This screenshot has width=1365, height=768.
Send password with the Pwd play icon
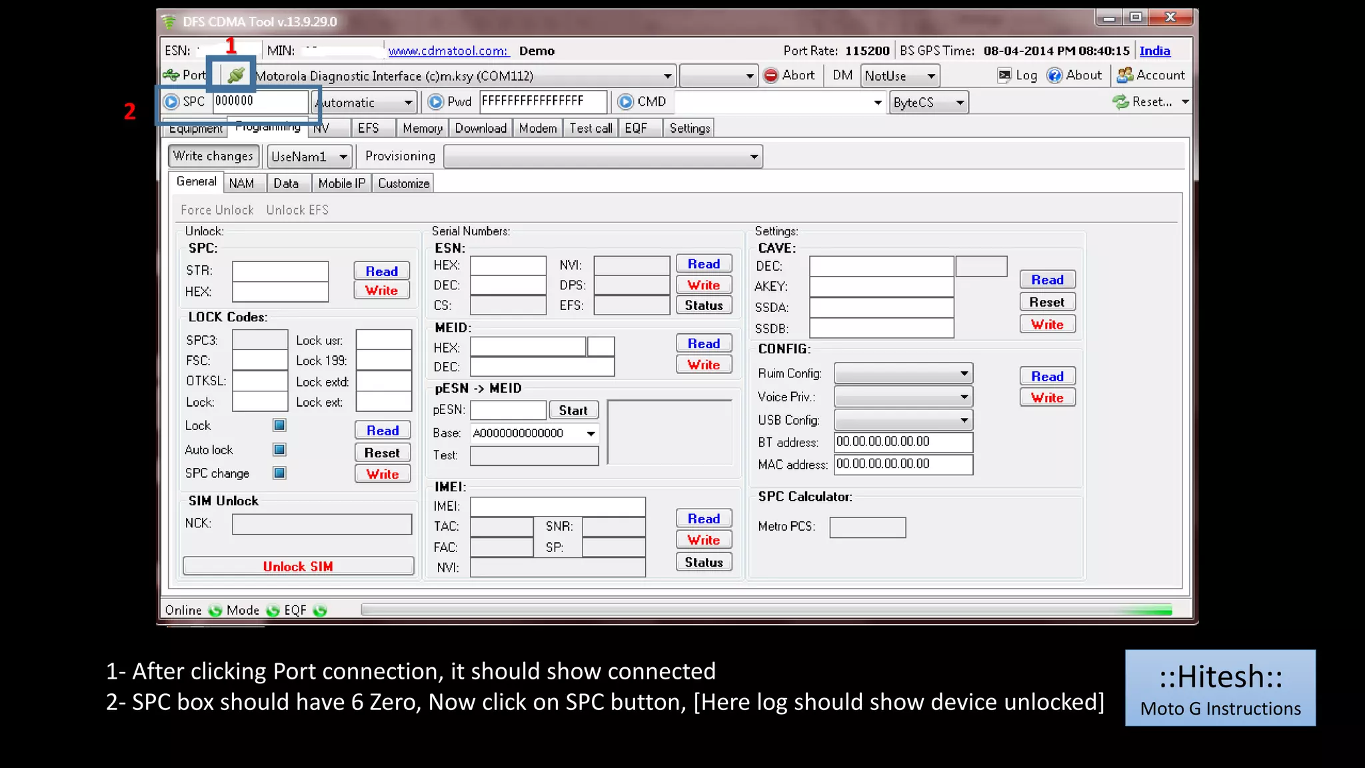436,101
